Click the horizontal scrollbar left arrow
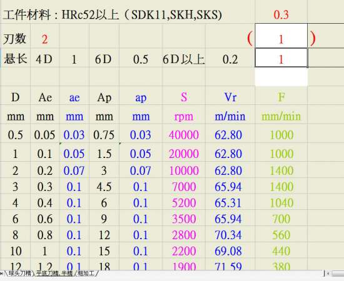 [328, 274]
